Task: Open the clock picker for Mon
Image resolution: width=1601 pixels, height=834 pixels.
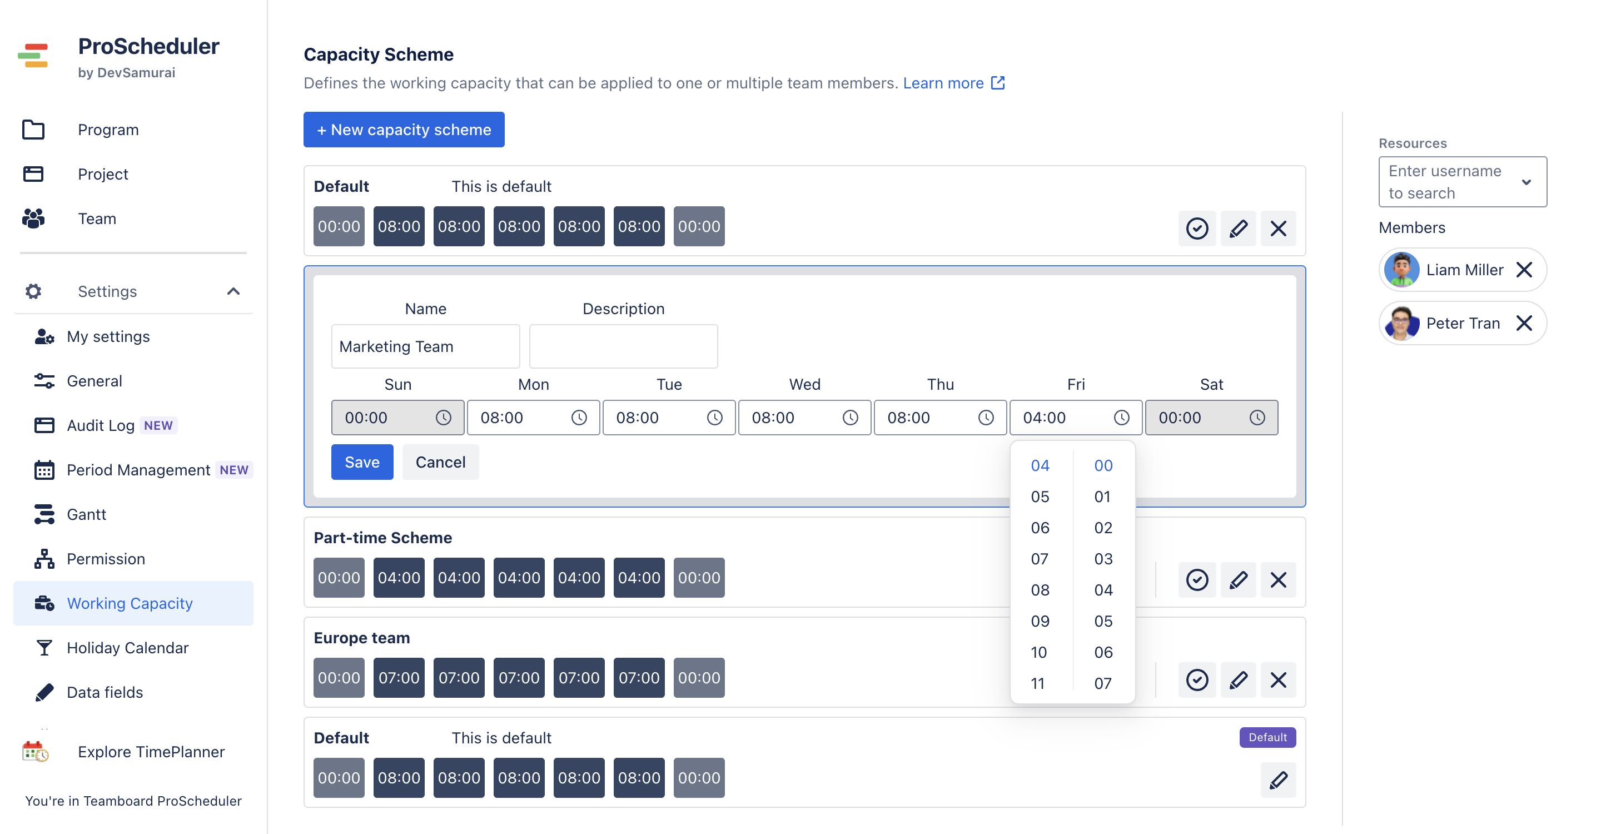Action: (579, 418)
